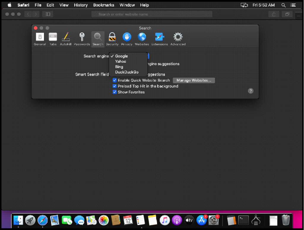This screenshot has width=304, height=230.
Task: Click the Safari forward arrow button
Action: pos(36,14)
